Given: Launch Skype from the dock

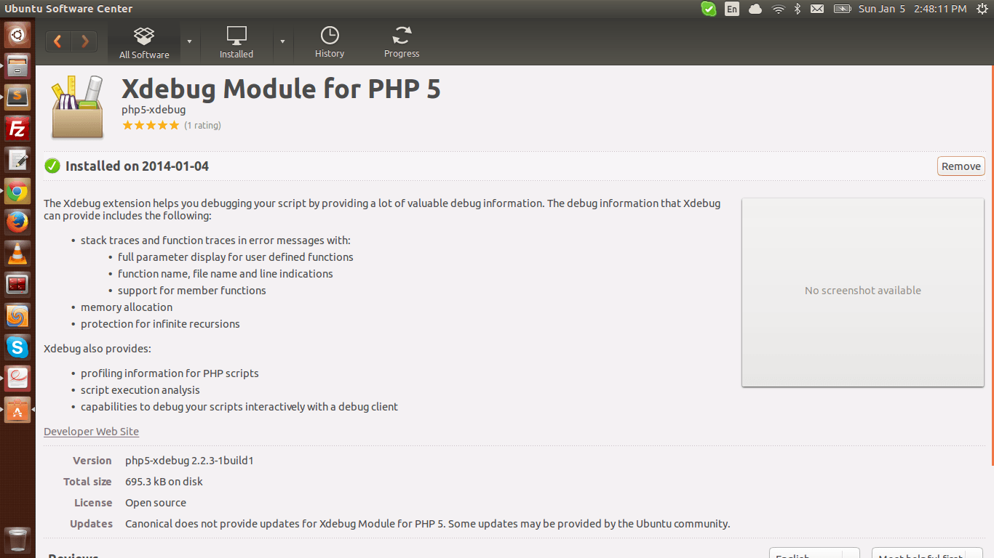Looking at the screenshot, I should 17,347.
